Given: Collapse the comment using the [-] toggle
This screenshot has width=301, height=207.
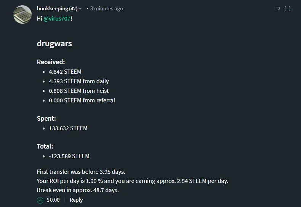Looking at the screenshot, I should (288, 8).
